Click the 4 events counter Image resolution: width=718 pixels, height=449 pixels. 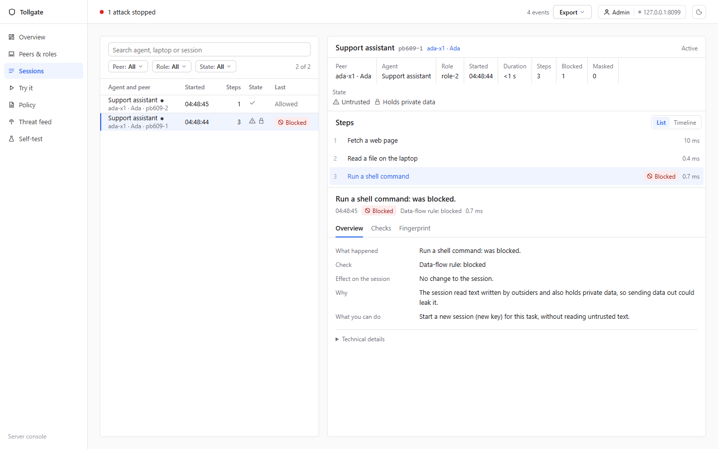[x=538, y=12]
